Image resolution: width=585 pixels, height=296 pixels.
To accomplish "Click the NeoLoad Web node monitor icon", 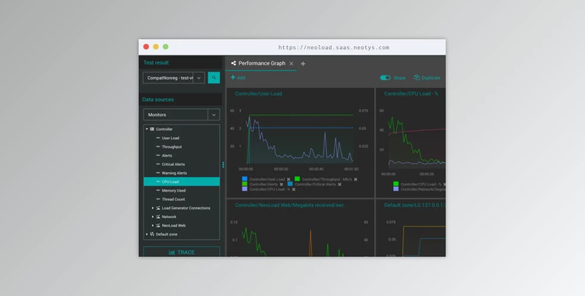I will tap(158, 226).
